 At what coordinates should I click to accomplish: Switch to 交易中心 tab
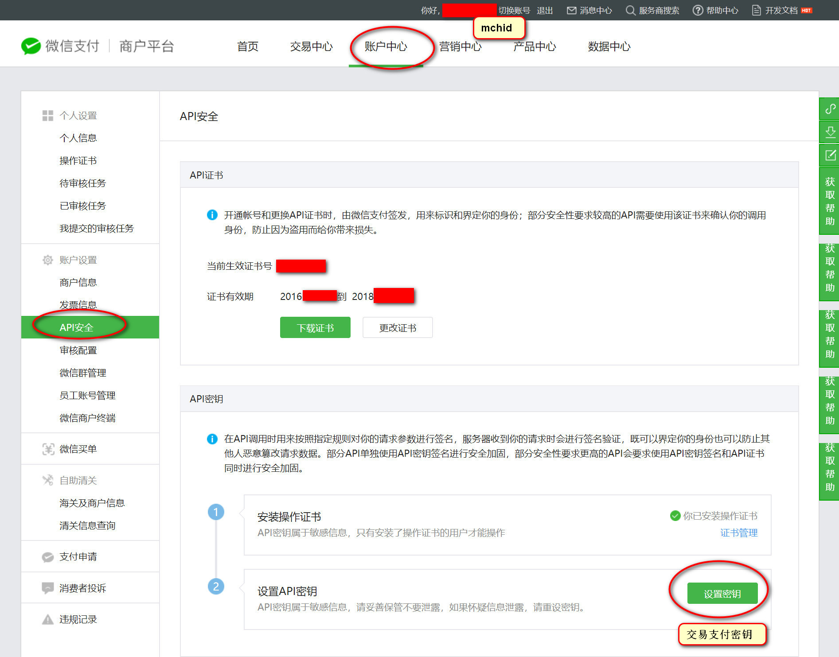click(x=311, y=47)
